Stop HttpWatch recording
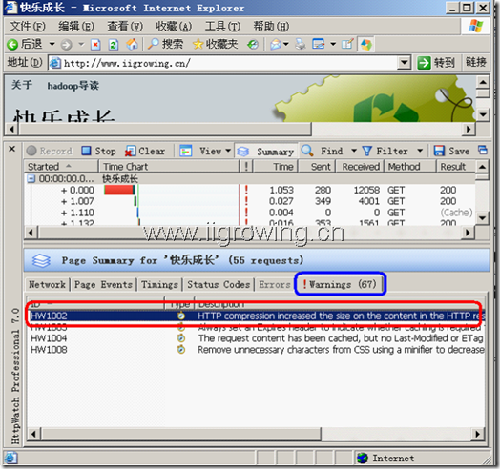 click(x=98, y=151)
